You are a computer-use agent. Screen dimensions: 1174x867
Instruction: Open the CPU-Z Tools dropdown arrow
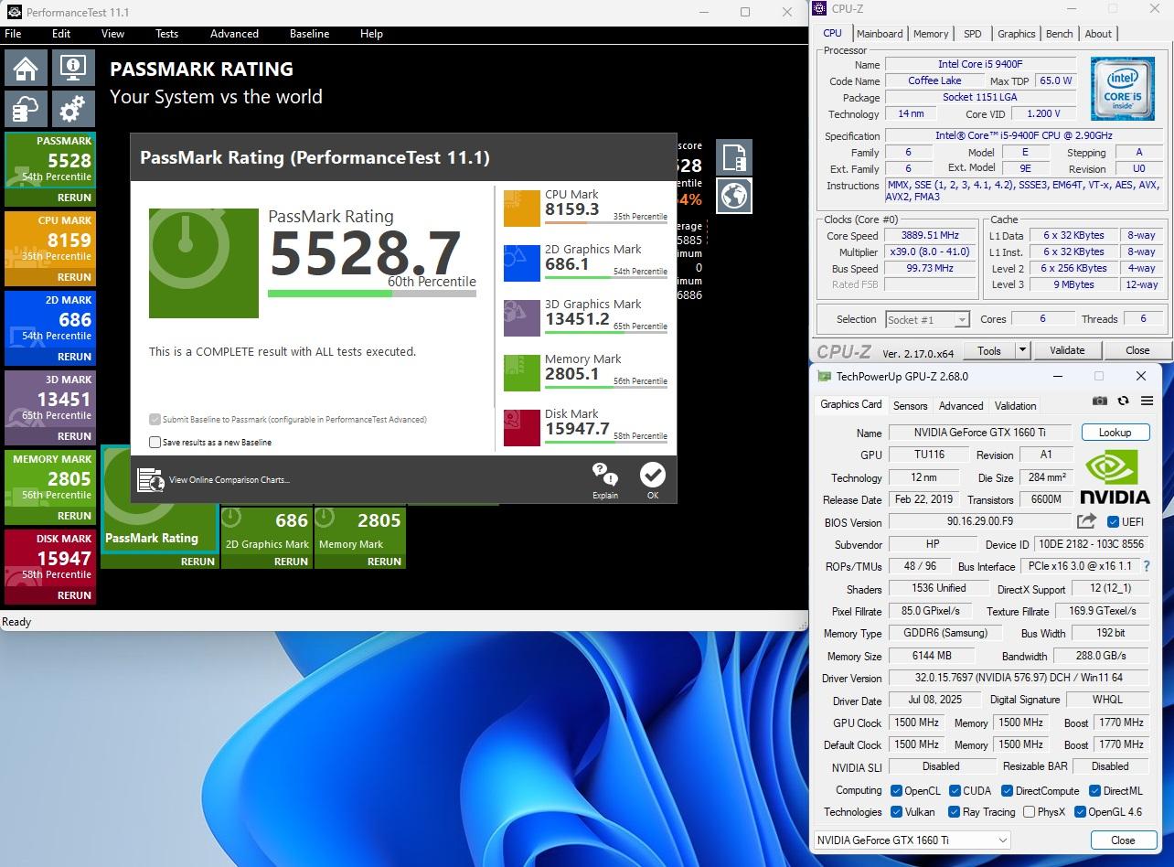[x=1022, y=350]
